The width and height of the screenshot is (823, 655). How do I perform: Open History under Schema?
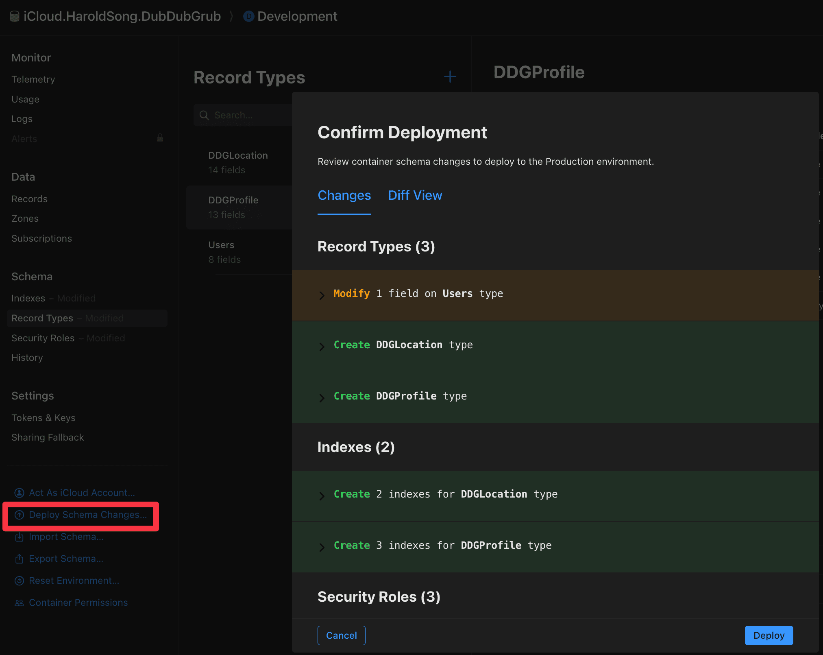[27, 358]
